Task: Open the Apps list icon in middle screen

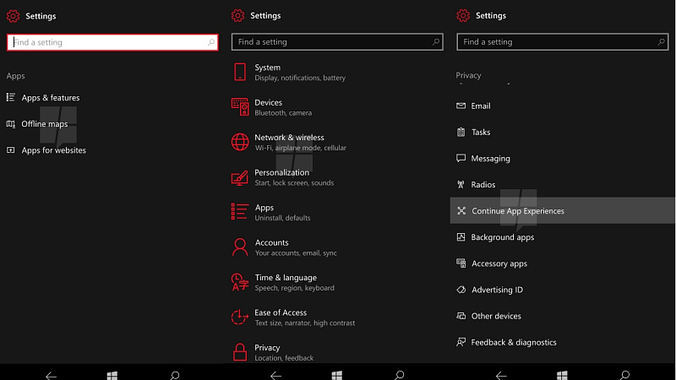Action: (x=240, y=212)
